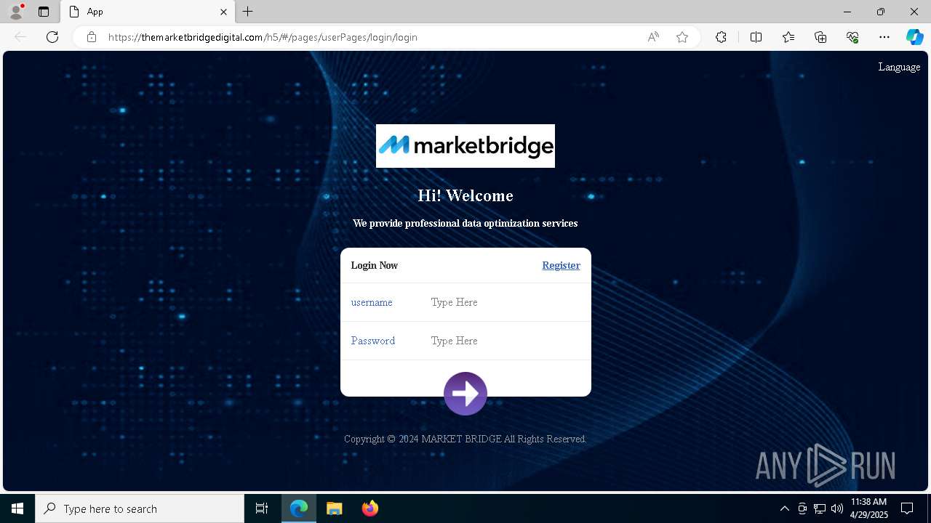Close the App tab
The width and height of the screenshot is (931, 523).
click(x=223, y=12)
